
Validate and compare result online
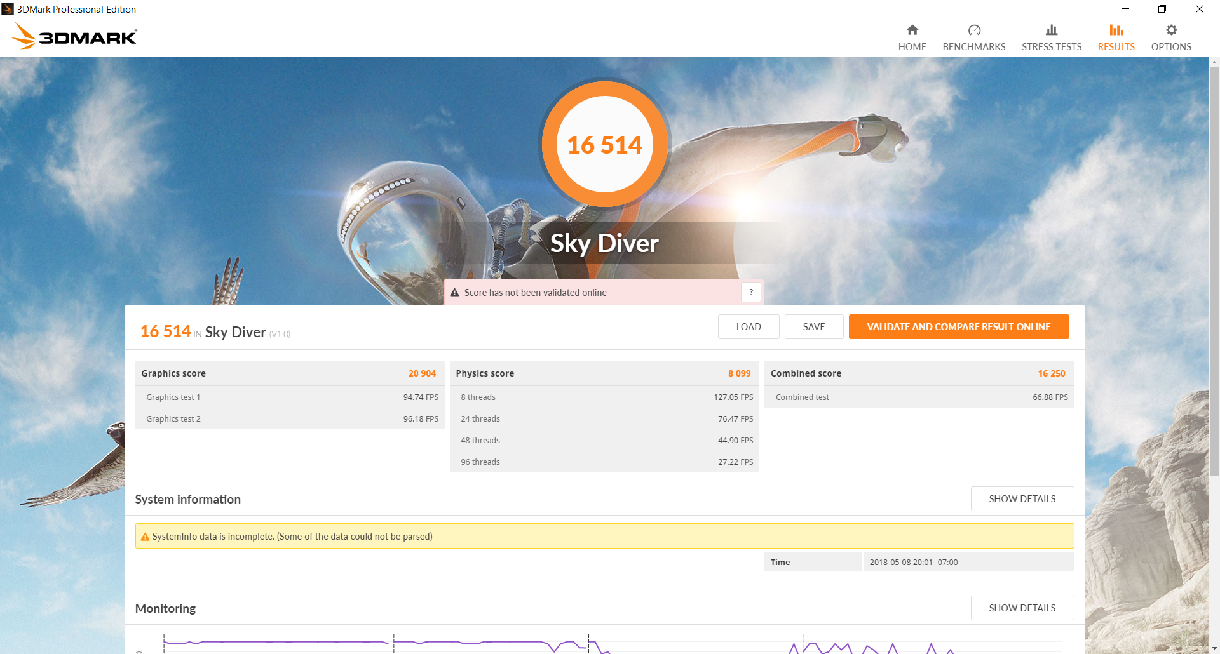[959, 326]
